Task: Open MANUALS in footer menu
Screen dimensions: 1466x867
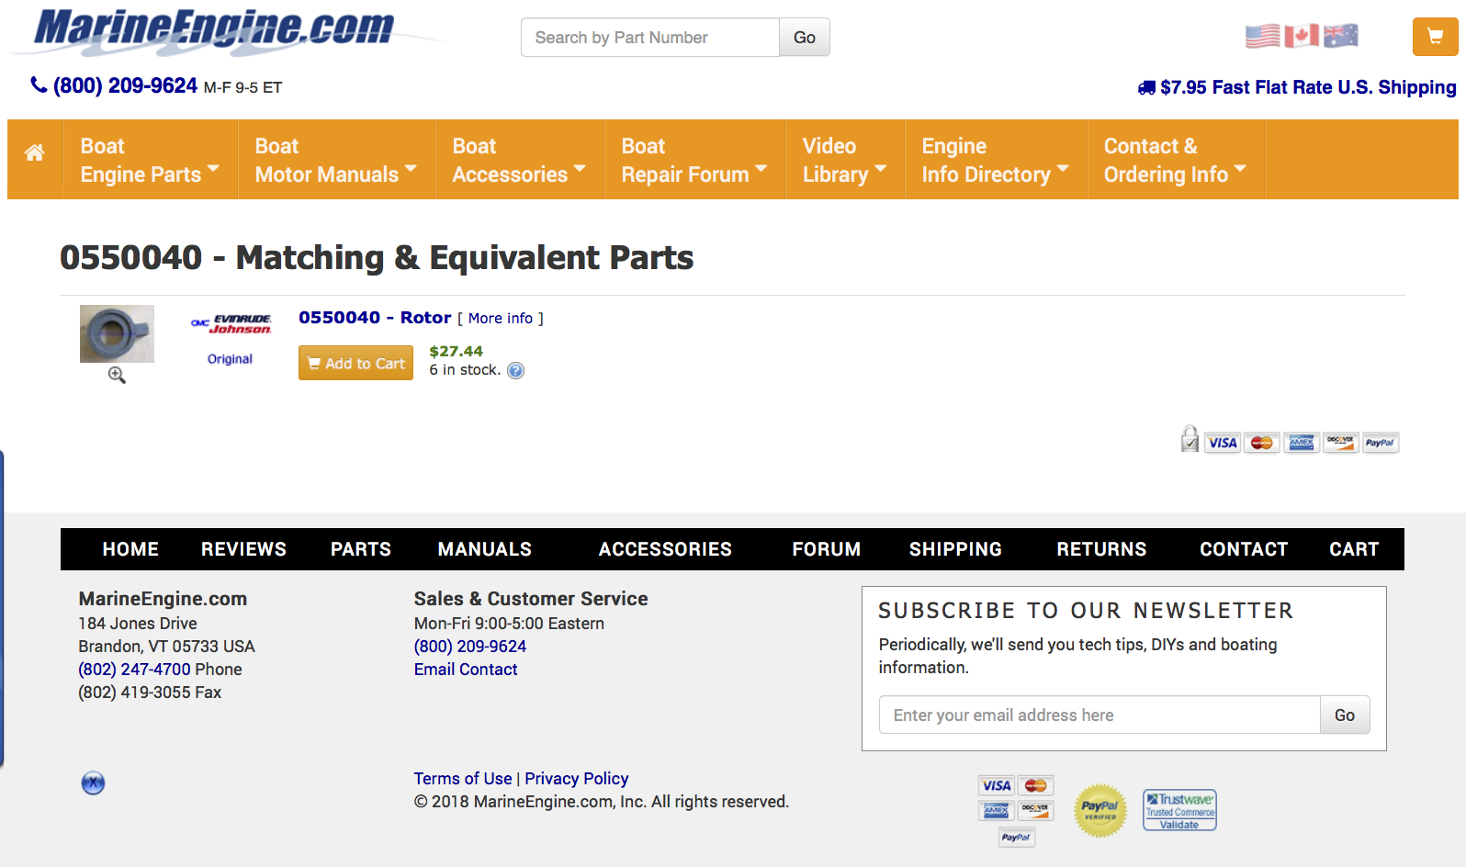Action: tap(485, 549)
